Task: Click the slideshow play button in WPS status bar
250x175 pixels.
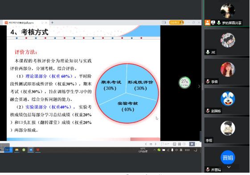Action: [x=192, y=144]
